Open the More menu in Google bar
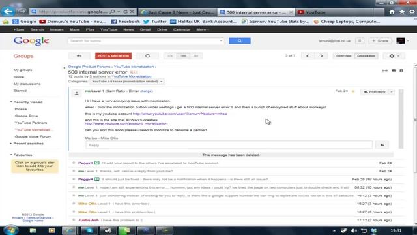The height and width of the screenshot is (235, 417). pyautogui.click(x=203, y=29)
